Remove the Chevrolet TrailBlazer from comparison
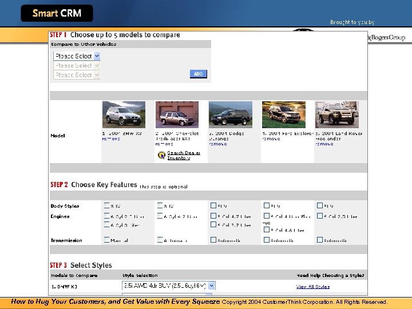This screenshot has width=412, height=309. [164, 144]
